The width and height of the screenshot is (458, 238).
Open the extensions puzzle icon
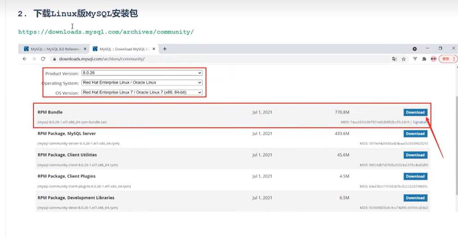click(424, 59)
